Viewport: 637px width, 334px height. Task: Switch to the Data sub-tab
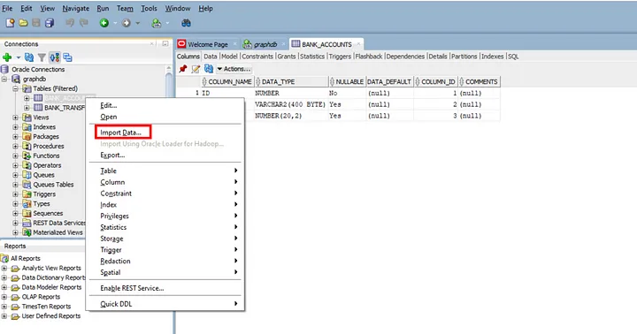click(210, 57)
